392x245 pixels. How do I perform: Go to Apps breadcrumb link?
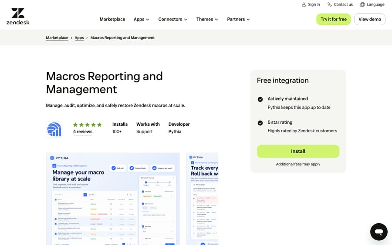pyautogui.click(x=79, y=38)
